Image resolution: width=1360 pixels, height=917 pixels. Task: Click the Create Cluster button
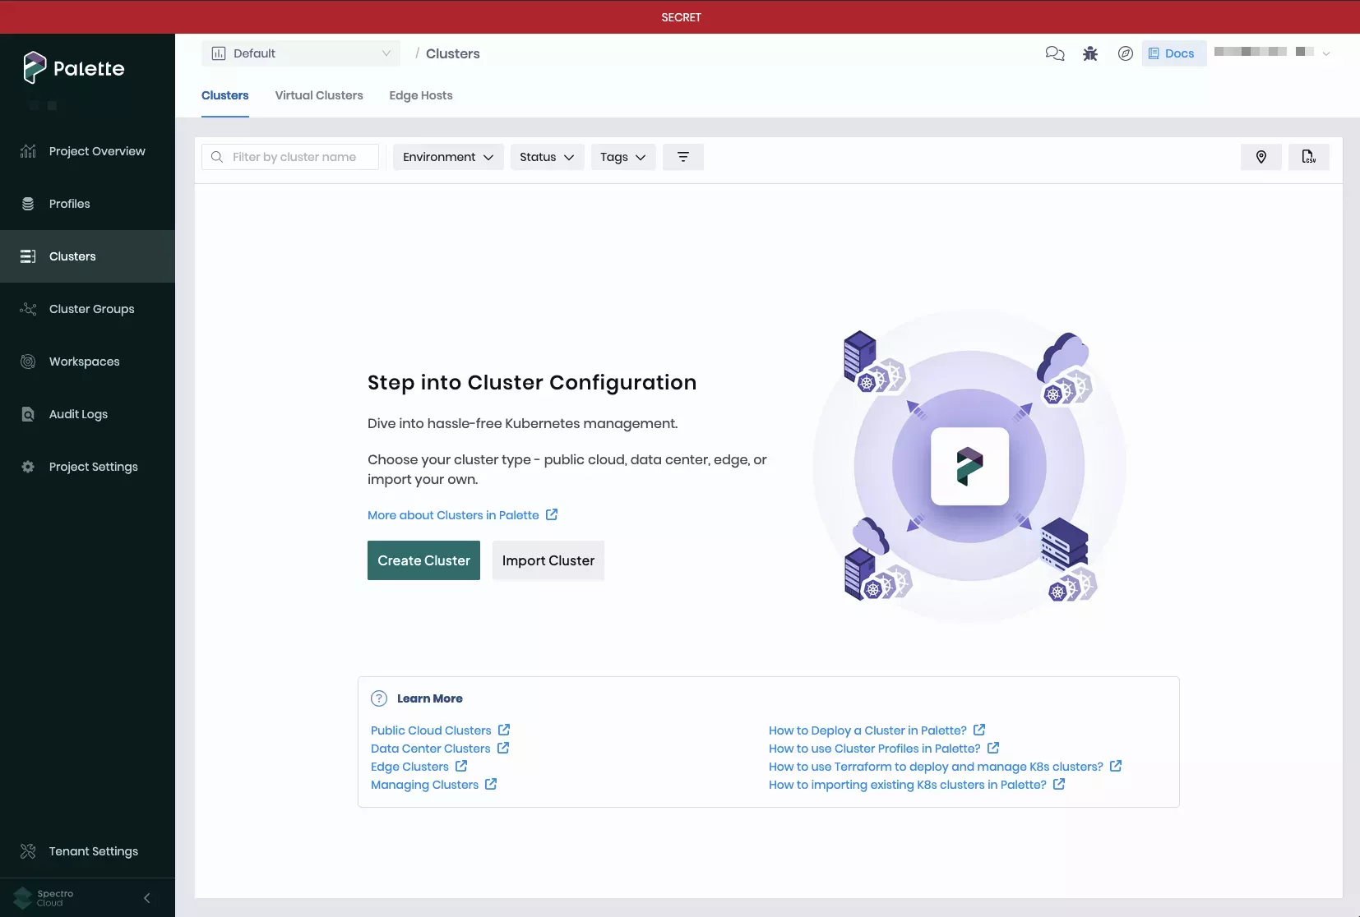[x=423, y=560]
